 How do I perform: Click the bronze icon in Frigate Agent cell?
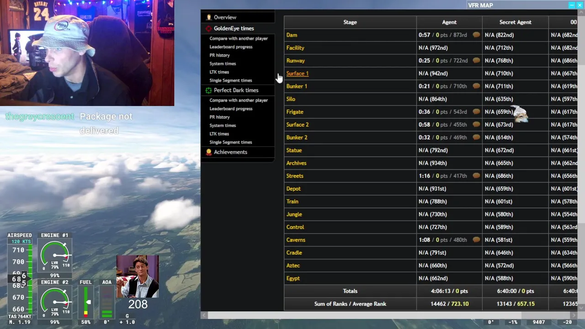pyautogui.click(x=476, y=111)
